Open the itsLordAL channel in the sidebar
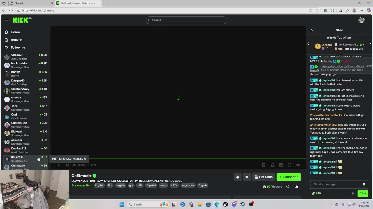Image resolution: width=373 pixels, height=209 pixels. [26, 159]
